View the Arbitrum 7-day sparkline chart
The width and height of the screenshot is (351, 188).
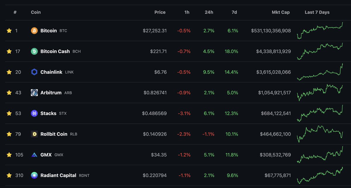point(320,93)
